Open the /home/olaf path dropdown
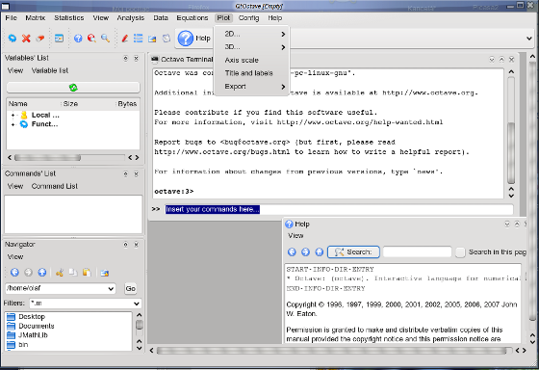 click(x=111, y=288)
